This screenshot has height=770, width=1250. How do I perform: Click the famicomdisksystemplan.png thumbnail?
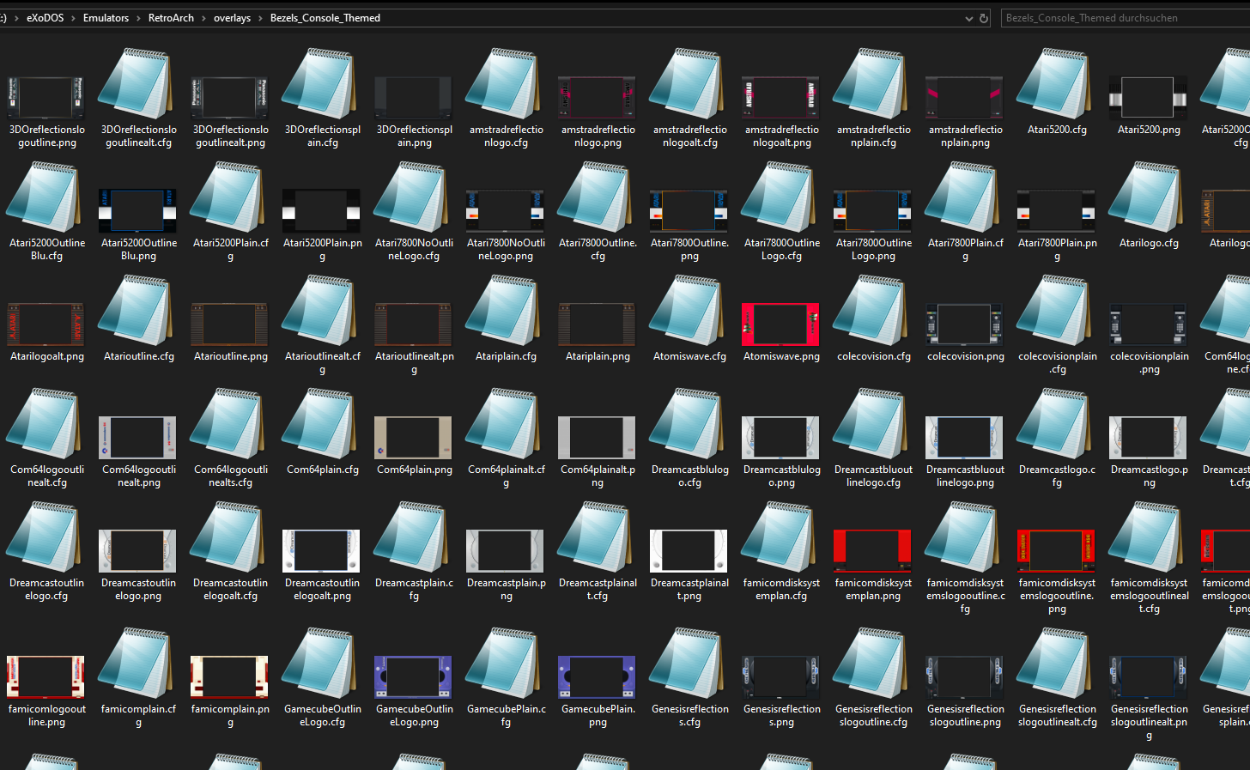click(873, 550)
